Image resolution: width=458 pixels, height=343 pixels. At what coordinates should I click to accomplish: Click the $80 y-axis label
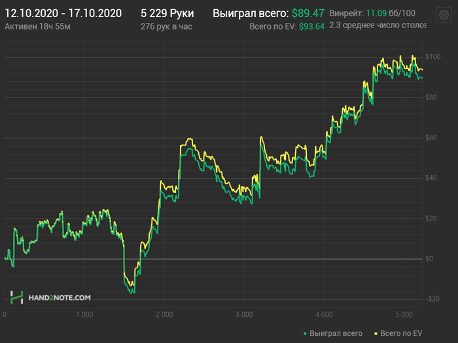(431, 98)
